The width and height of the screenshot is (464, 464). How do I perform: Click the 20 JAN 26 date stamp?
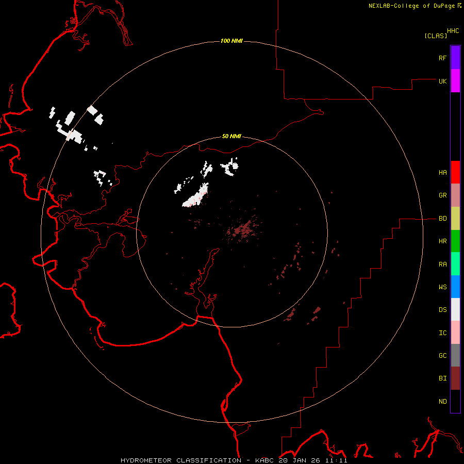tap(300, 460)
